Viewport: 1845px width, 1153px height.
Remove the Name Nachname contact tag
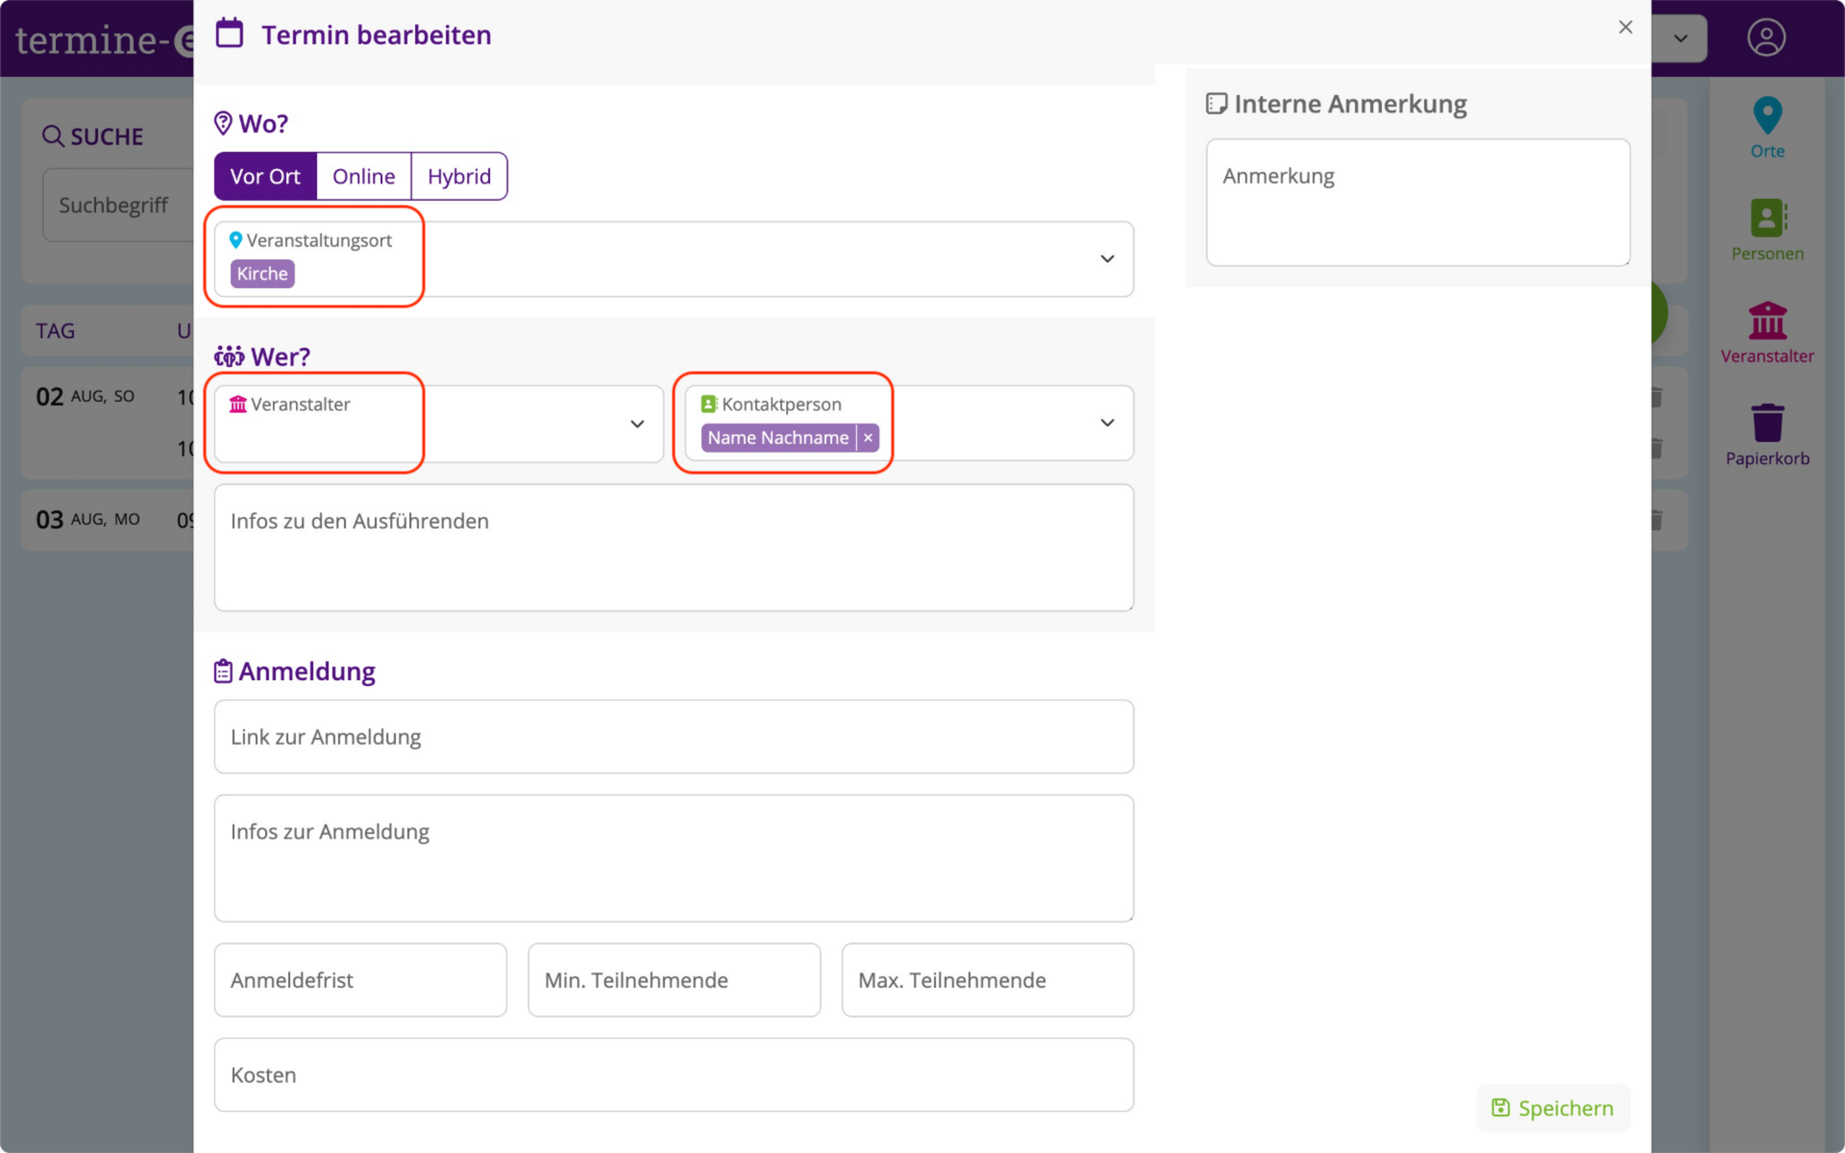868,437
